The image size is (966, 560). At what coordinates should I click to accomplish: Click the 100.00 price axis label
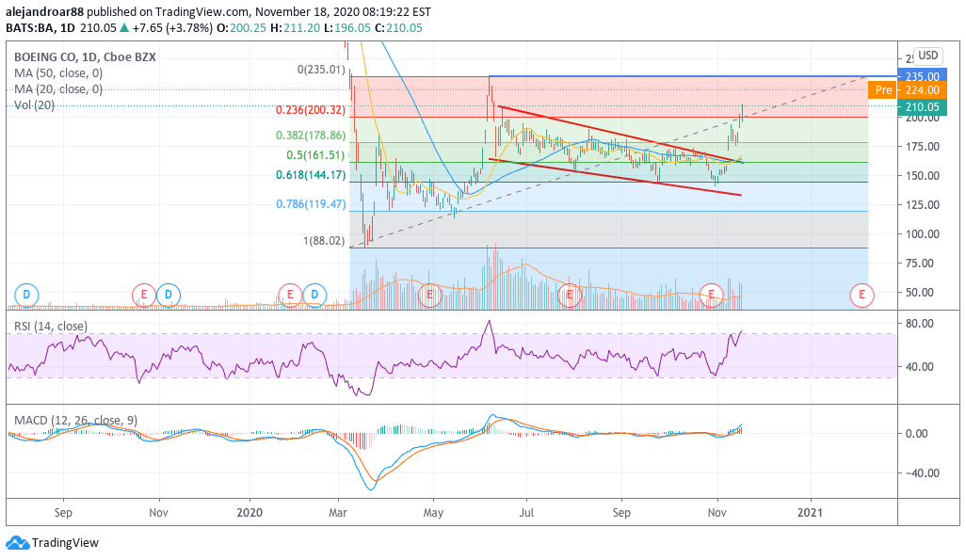coord(923,234)
